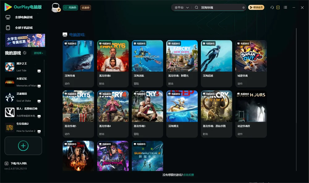This screenshot has width=309, height=183.
Task: Click PC badge icon beside Soul at Stake
Action: 39,101
